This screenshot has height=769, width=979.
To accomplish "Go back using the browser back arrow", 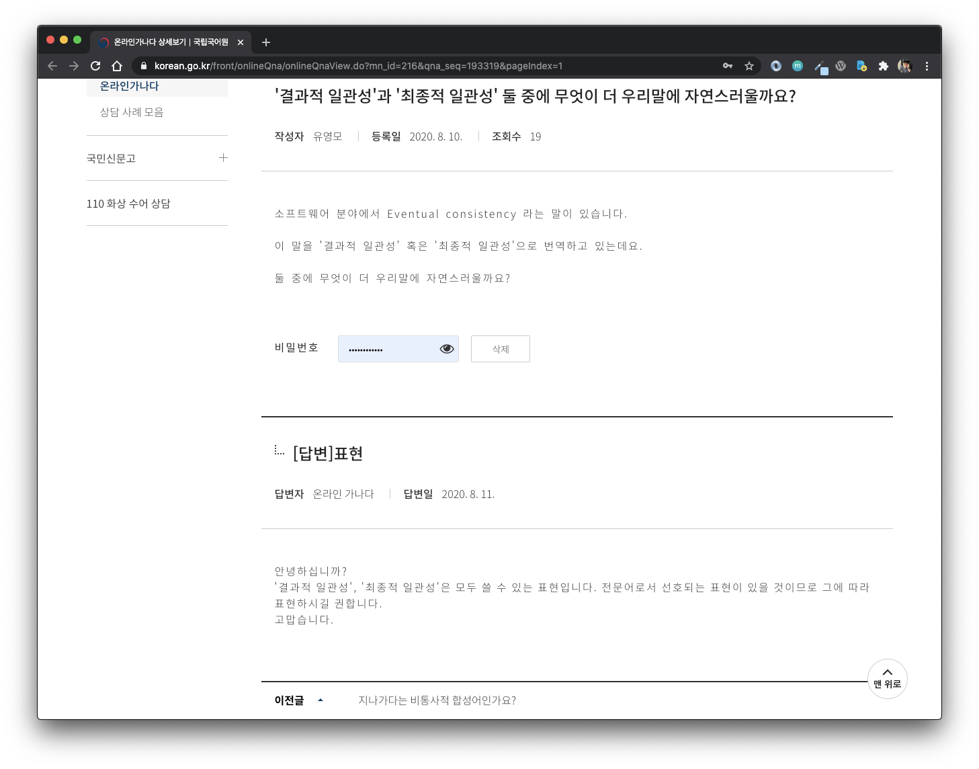I will [52, 66].
